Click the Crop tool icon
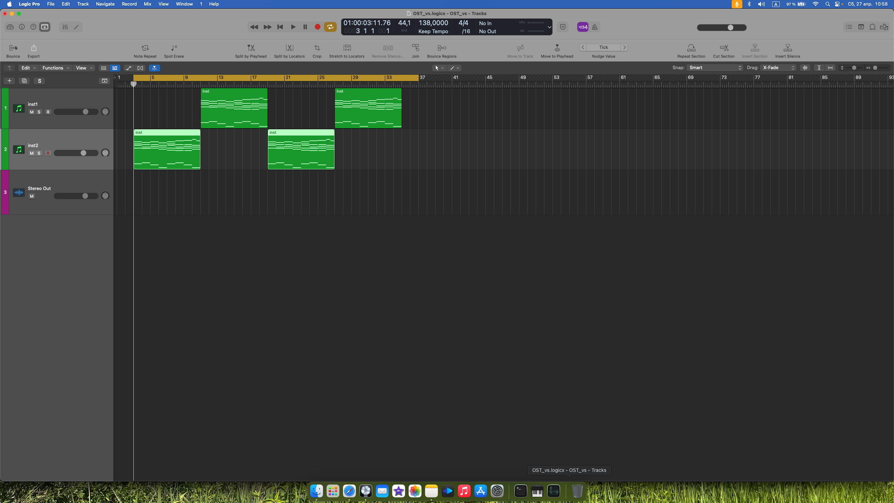Screen dimensions: 894x503 (317, 48)
